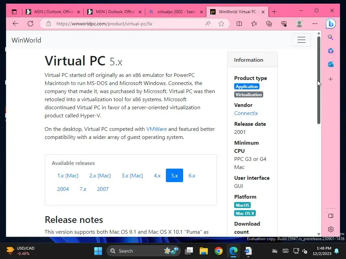Viewport: 346px width, 259px height.
Task: Open Favorites list icon
Action: pyautogui.click(x=254, y=24)
